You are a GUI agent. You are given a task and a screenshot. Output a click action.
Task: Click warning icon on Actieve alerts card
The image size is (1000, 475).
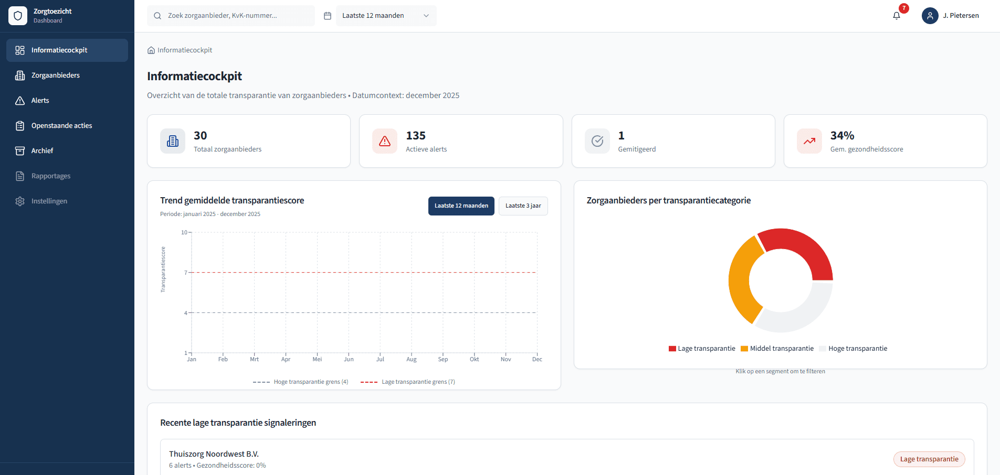click(385, 141)
